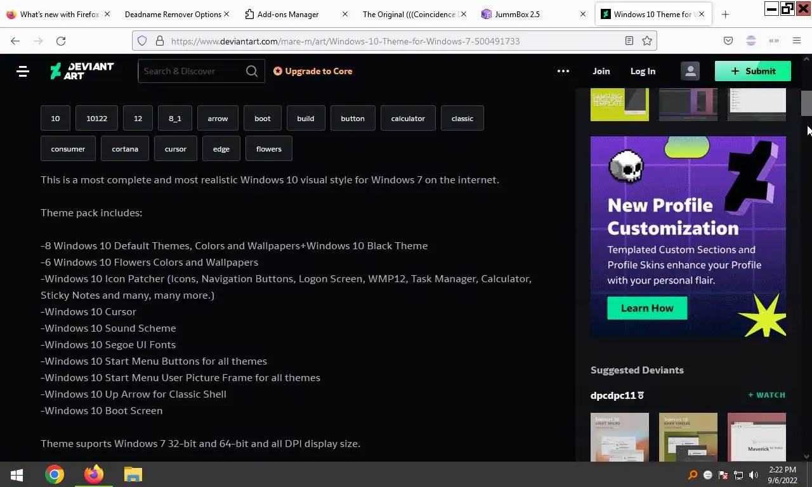The image size is (812, 487).
Task: Open the Maverick thumbnail under dpcdpc11
Action: click(757, 437)
